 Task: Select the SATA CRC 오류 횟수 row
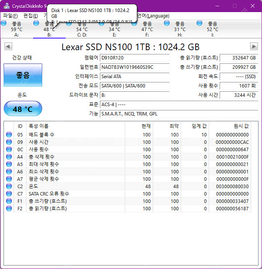tap(128, 194)
